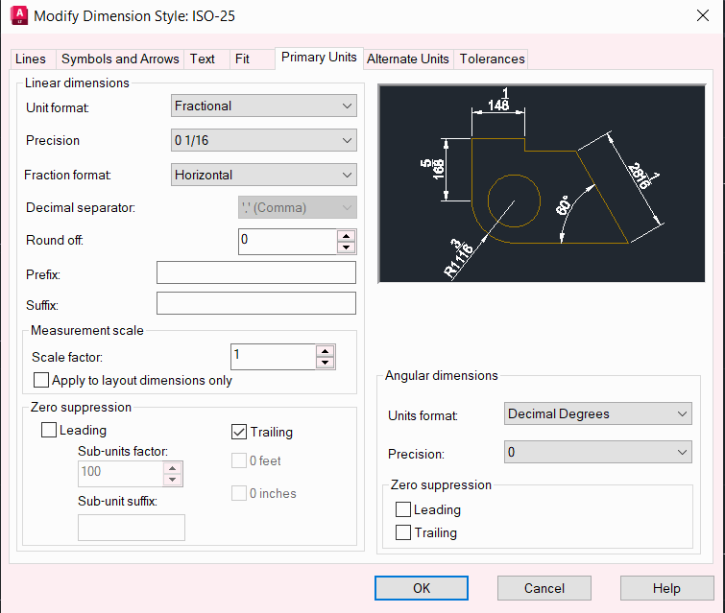Click the Round off value field
The height and width of the screenshot is (613, 725).
[287, 241]
